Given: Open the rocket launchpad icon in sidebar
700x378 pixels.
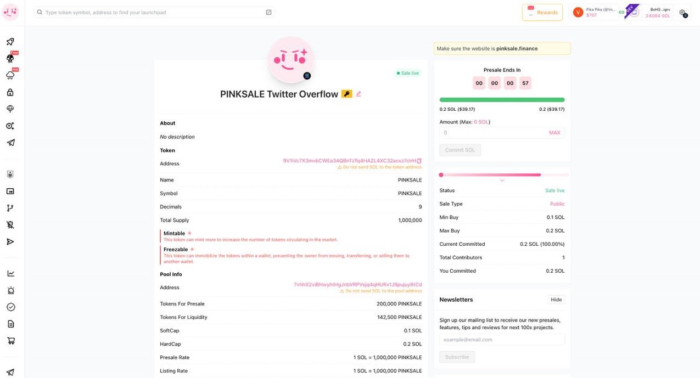Looking at the screenshot, I should 10,42.
